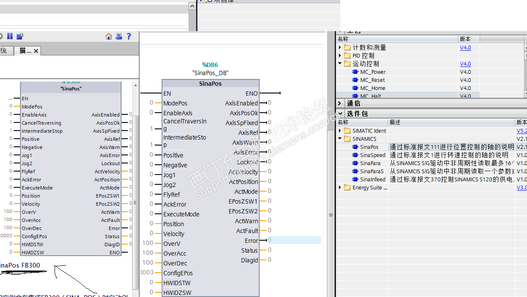Screen dimensions: 527x297
Task: Click the ModePos input value field
Action: point(151,103)
